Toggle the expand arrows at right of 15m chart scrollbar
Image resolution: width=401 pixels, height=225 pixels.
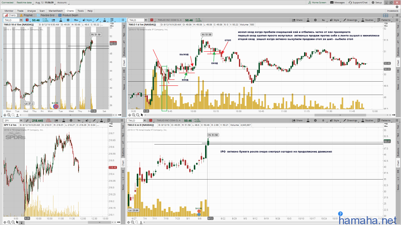(119, 115)
